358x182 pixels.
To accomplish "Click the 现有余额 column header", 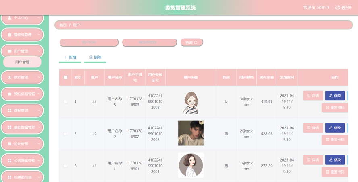I will click(x=266, y=78).
